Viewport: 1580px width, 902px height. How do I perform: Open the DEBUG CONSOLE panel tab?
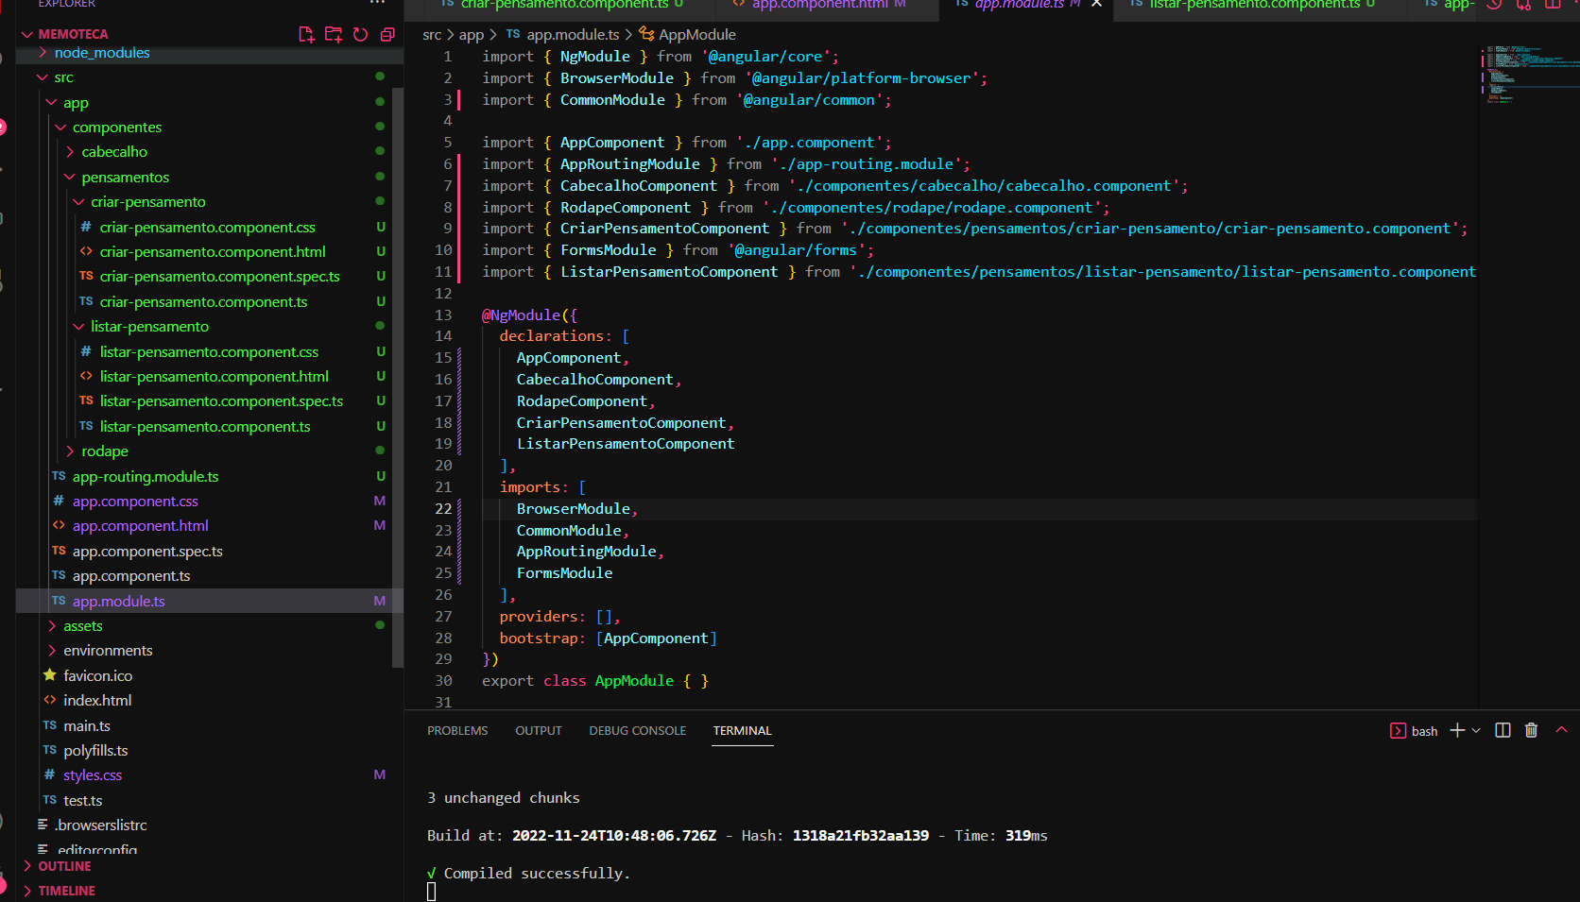click(x=638, y=731)
